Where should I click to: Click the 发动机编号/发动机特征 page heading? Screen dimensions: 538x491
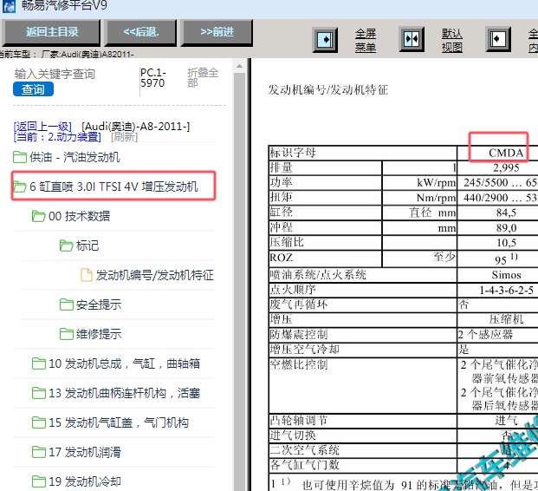point(328,90)
